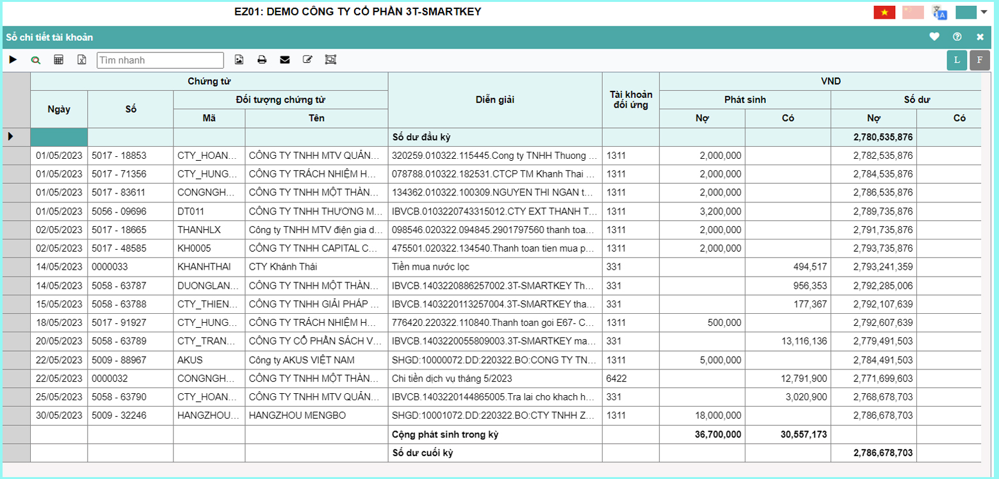Send the report via the envelope icon
Image resolution: width=999 pixels, height=479 pixels.
285,60
